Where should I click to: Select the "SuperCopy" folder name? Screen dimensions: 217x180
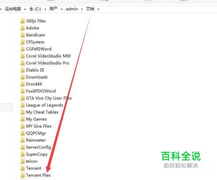37,155
